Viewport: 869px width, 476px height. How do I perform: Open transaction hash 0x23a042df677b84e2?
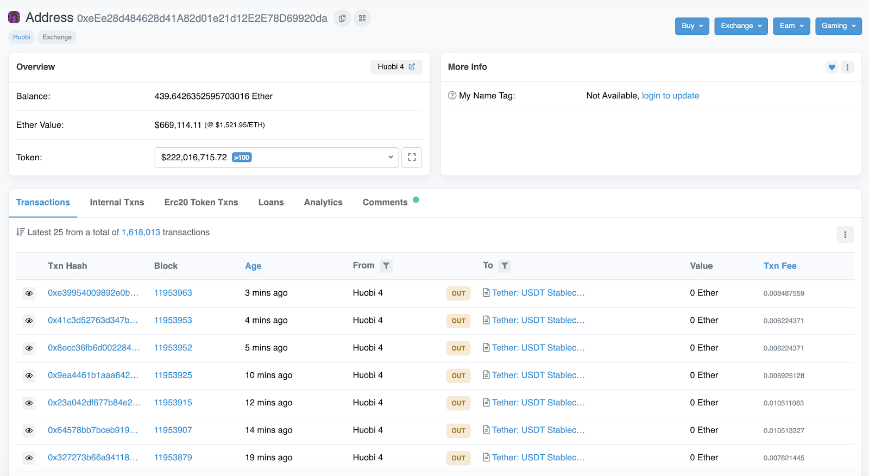click(x=94, y=403)
